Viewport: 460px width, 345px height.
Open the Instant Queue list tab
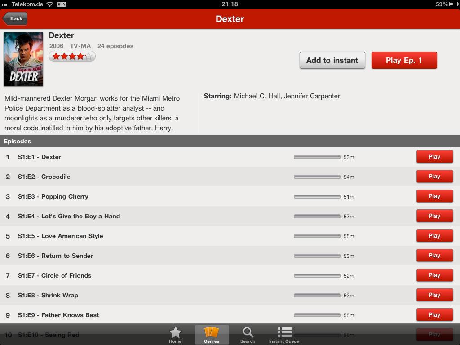[284, 335]
